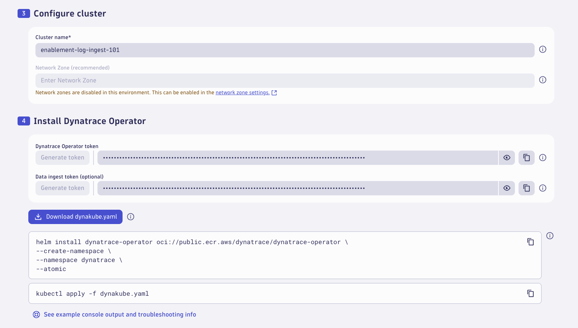Click info icon beside Network Zone field

[543, 80]
